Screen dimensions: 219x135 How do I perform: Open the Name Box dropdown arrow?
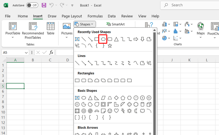[x=26, y=53]
